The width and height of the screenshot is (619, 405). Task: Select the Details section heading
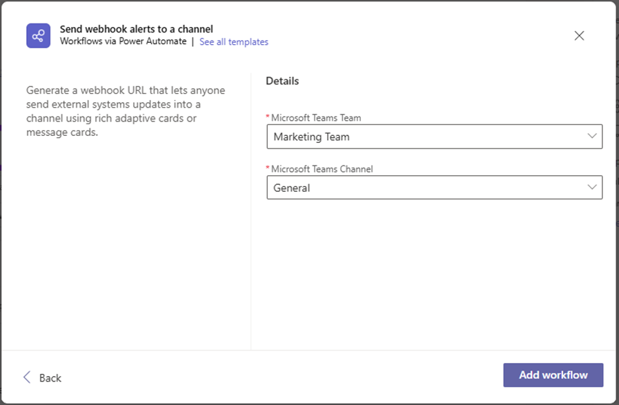pyautogui.click(x=282, y=81)
